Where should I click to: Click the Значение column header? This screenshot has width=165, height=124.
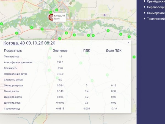pyautogui.click(x=60, y=50)
